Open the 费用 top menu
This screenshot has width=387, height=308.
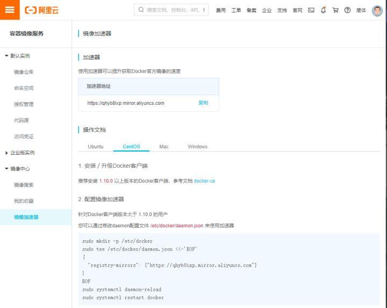(221, 10)
